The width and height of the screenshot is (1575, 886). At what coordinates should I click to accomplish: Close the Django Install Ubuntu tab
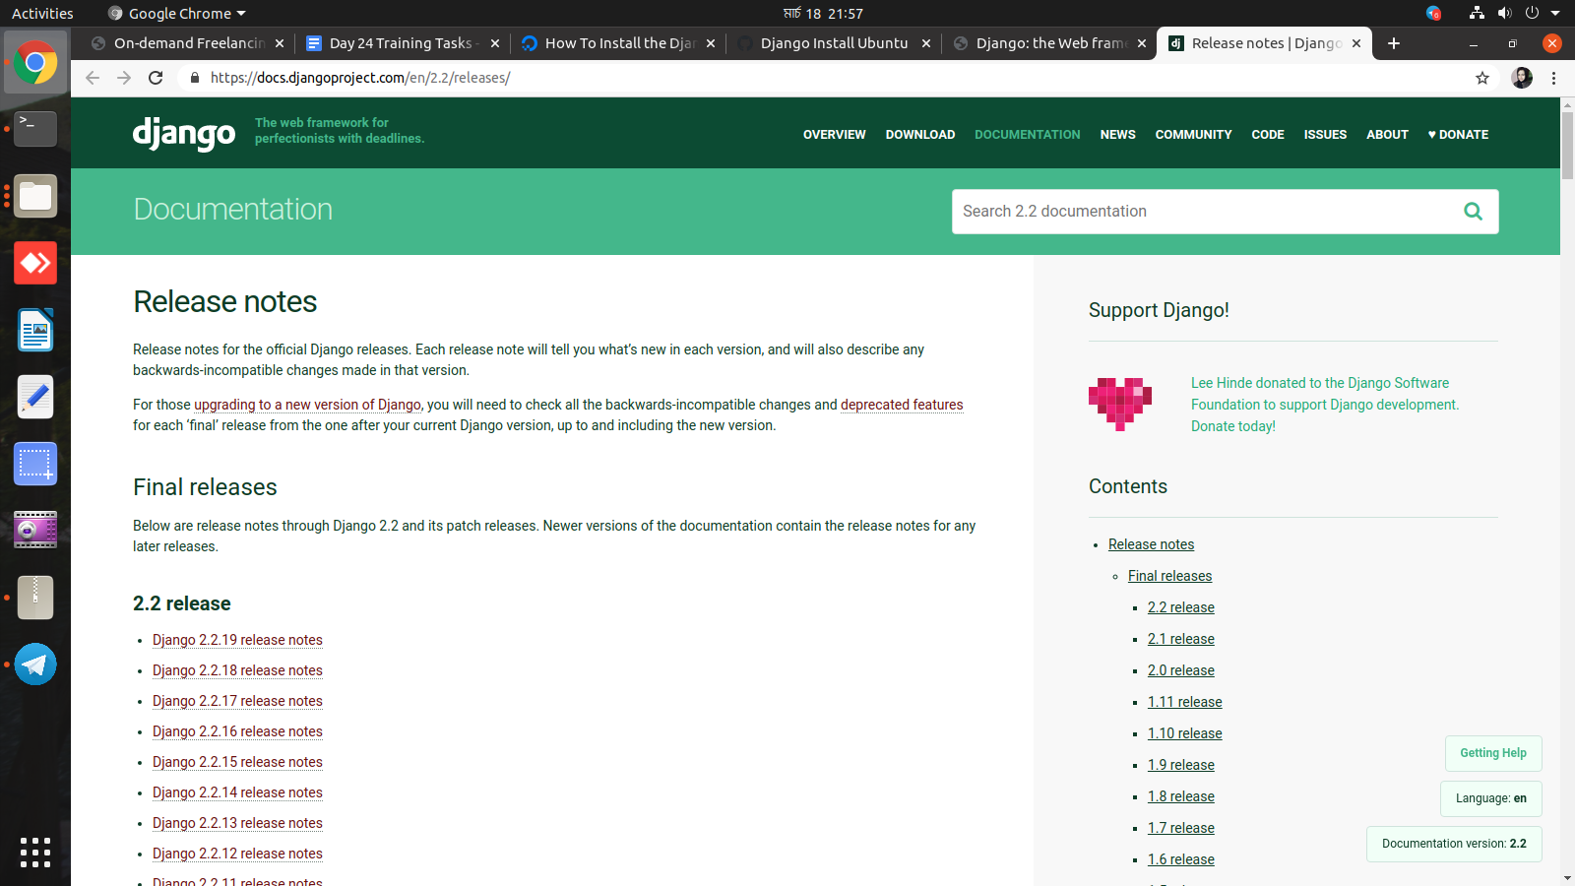926,43
